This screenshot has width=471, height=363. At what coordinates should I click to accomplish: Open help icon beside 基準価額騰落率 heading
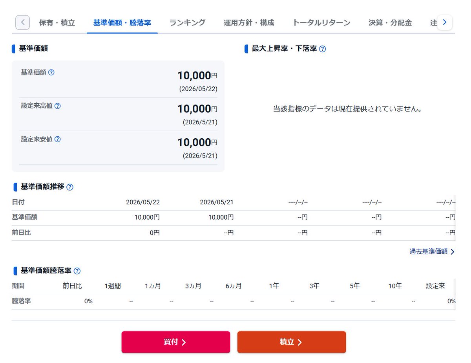[x=77, y=271]
